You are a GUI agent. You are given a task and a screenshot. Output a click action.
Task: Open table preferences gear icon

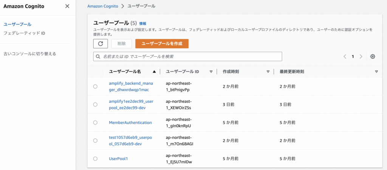coord(373,57)
